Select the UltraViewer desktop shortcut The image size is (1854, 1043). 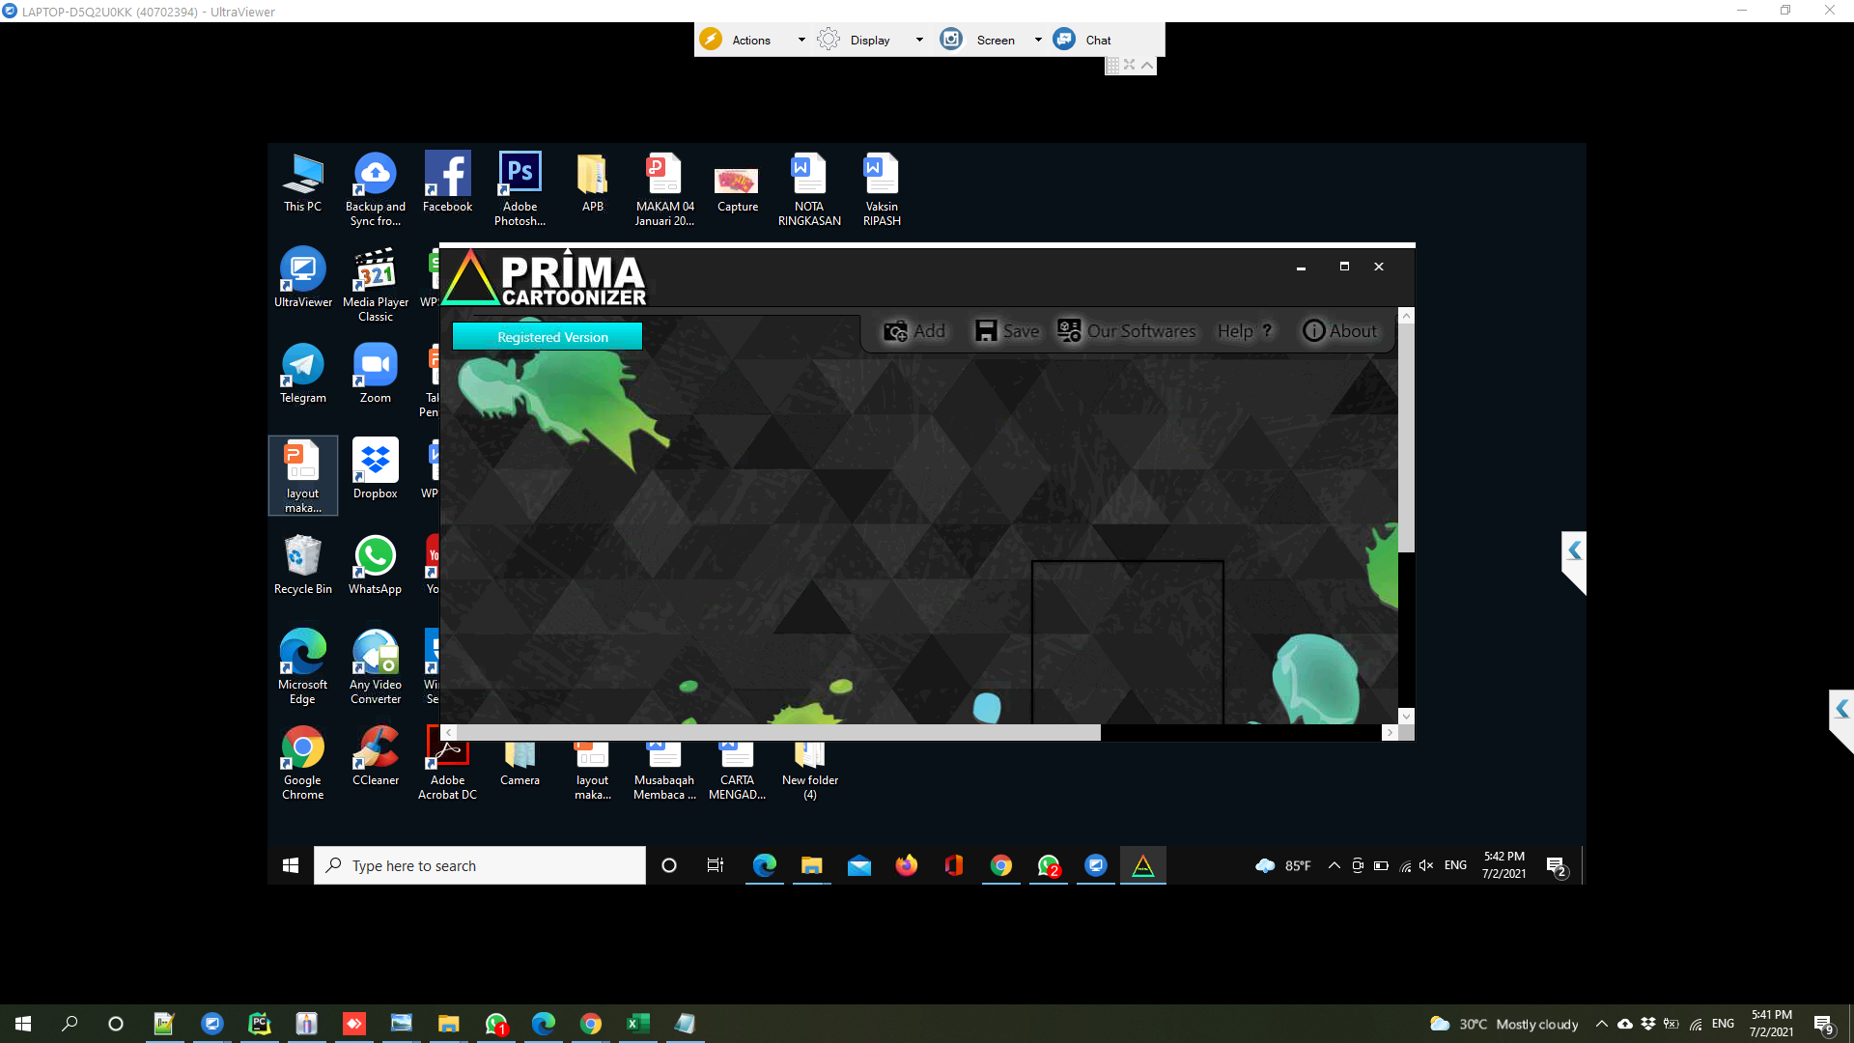click(302, 277)
